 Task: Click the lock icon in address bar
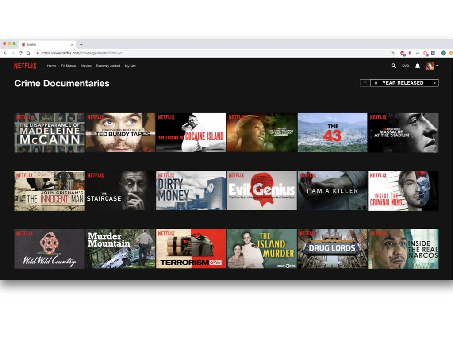(x=38, y=53)
